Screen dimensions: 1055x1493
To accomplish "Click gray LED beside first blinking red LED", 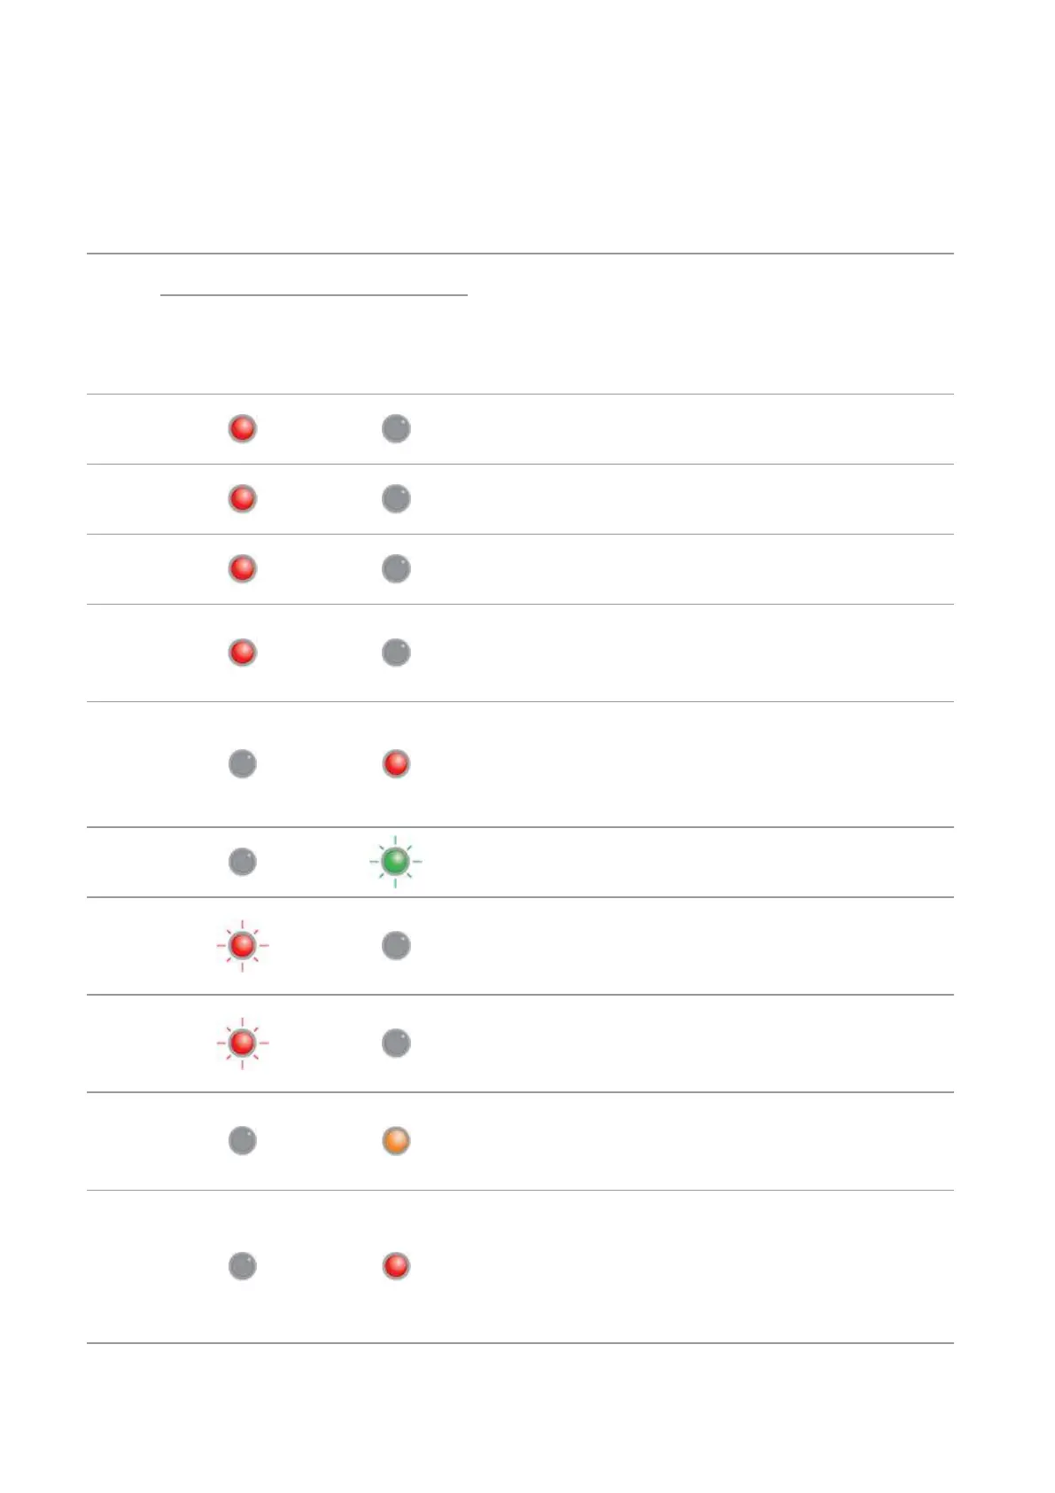I will click(396, 946).
